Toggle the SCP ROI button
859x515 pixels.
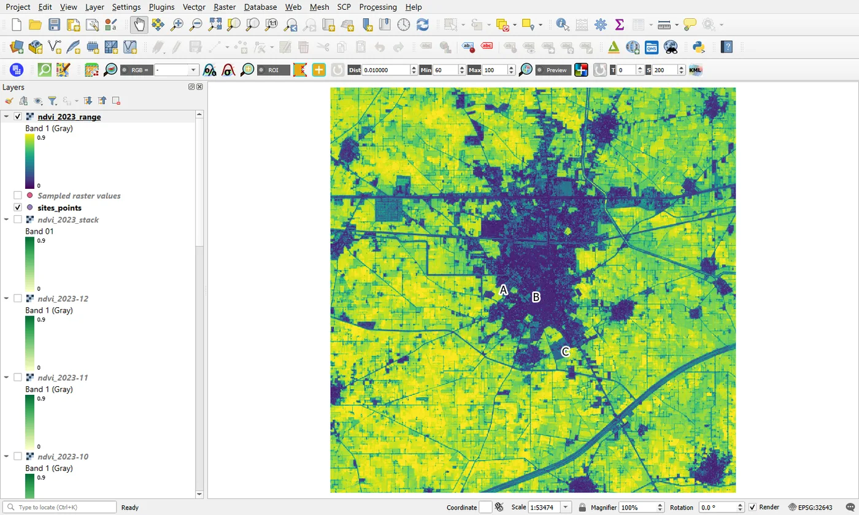[274, 70]
